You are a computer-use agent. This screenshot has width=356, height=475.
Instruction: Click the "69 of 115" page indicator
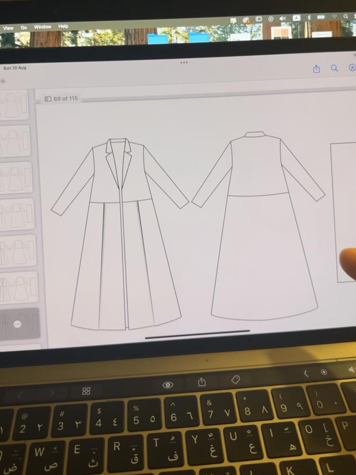click(x=66, y=99)
